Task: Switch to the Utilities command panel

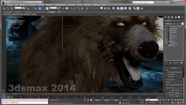Action: click(182, 17)
